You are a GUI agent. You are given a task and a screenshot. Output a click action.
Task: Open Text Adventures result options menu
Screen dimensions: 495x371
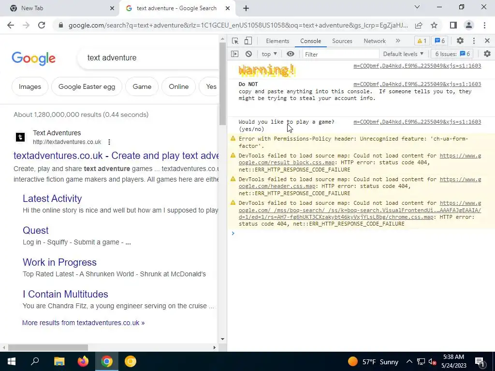pos(109,142)
